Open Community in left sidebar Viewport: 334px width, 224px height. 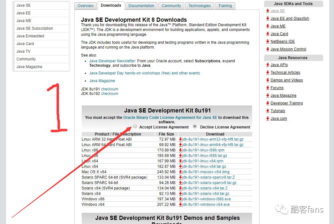click(x=41, y=59)
